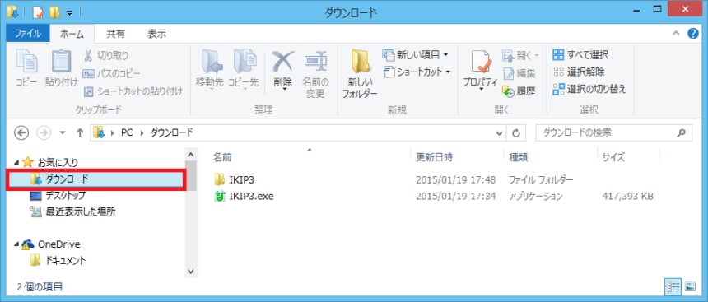The image size is (708, 302).
Task: Click the Forward navigation arrow
Action: (44, 132)
